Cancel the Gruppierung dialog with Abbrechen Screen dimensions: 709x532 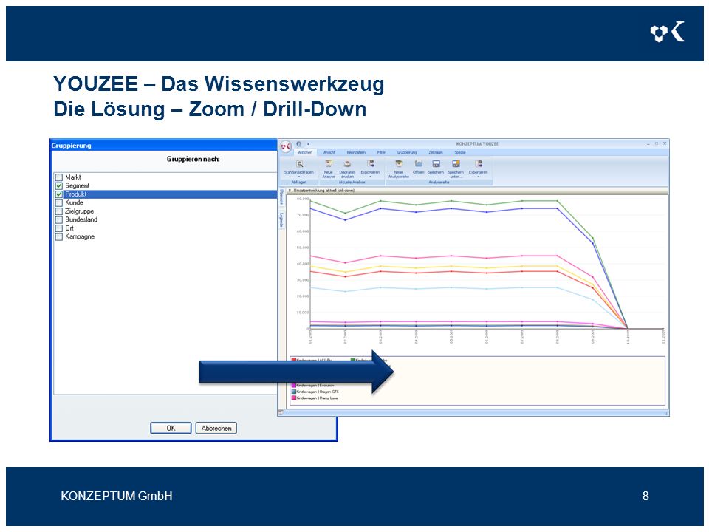216,428
